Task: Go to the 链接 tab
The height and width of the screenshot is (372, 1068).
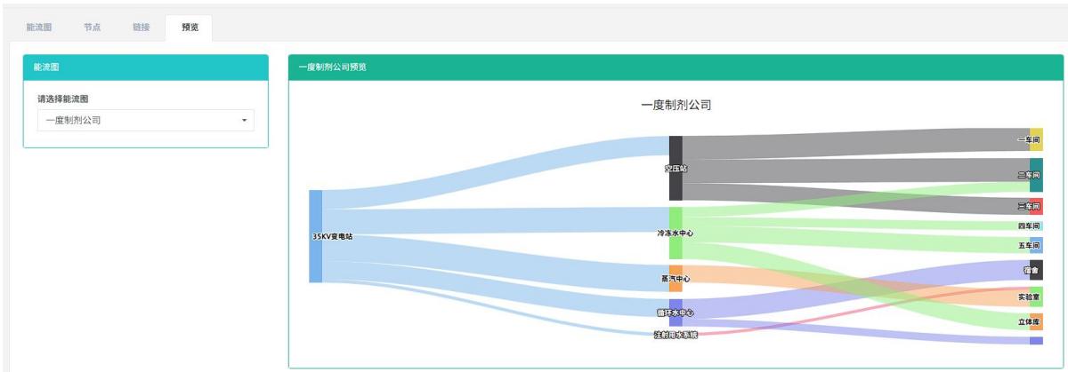Action: pyautogui.click(x=141, y=27)
